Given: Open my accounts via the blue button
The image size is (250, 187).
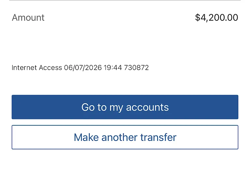Looking at the screenshot, I should click(x=125, y=107).
